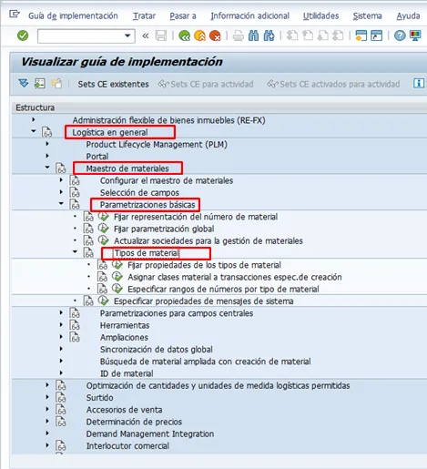Open documentation icon for Tipos de material

(x=88, y=253)
